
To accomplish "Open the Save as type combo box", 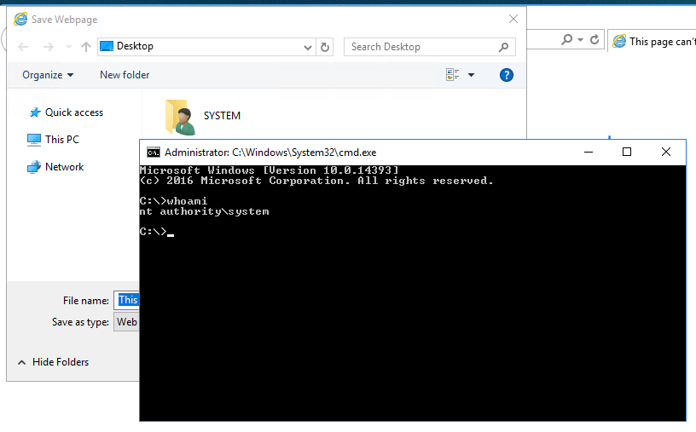I will click(x=127, y=322).
